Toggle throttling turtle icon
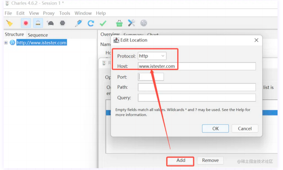Viewport: 283px width, 170px height. [x=50, y=23]
